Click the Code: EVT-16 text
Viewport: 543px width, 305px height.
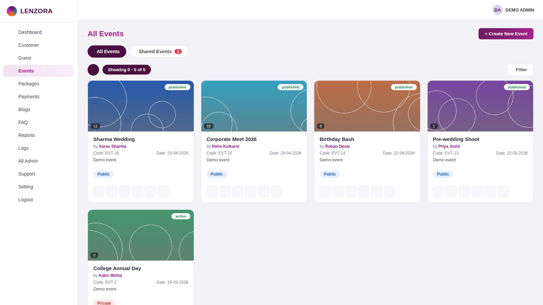click(x=106, y=153)
